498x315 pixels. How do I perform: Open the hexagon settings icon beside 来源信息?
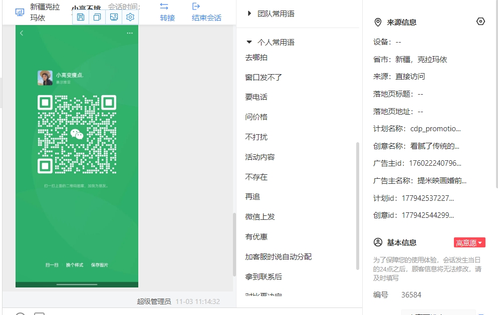coord(480,21)
